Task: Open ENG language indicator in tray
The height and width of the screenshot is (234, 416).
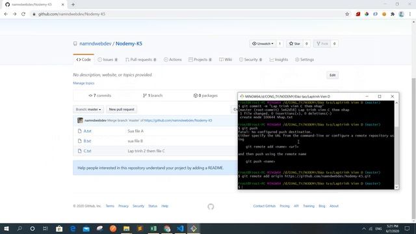Action: point(378,229)
